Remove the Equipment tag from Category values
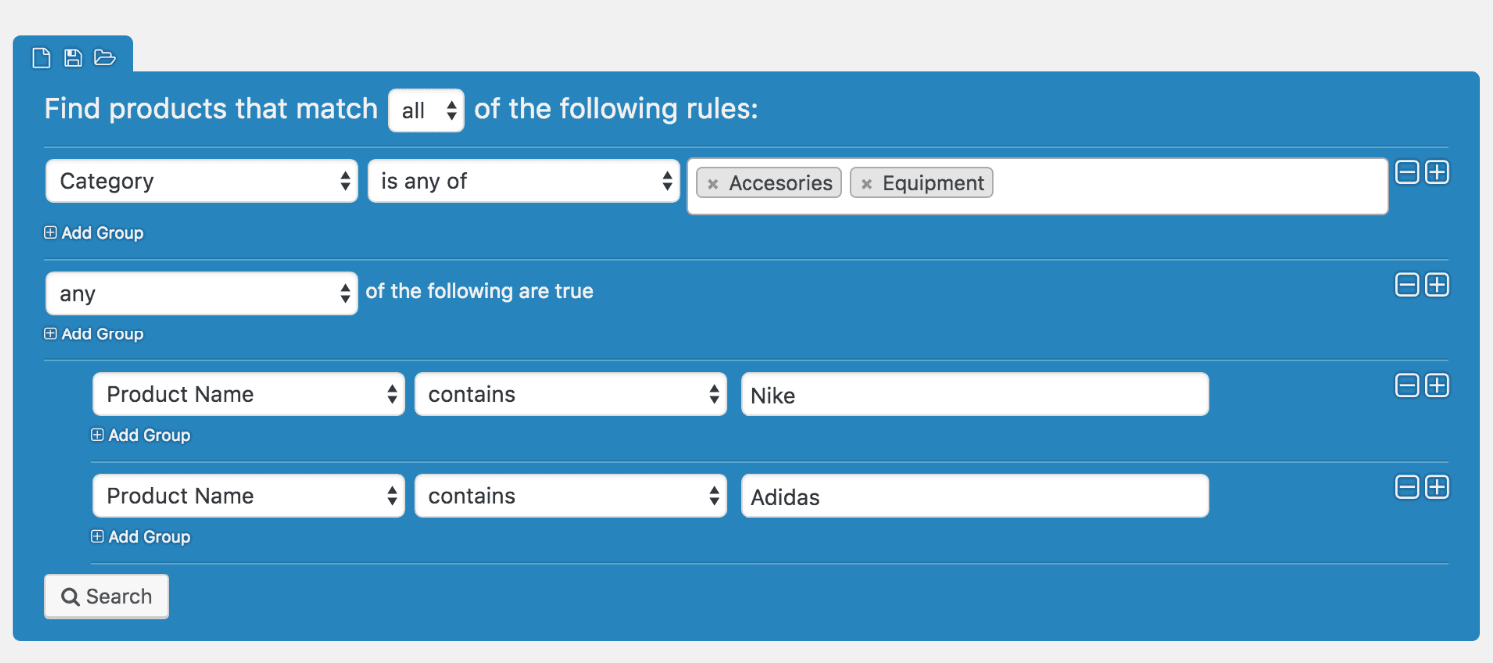Viewport: 1493px width, 663px height. coord(867,184)
